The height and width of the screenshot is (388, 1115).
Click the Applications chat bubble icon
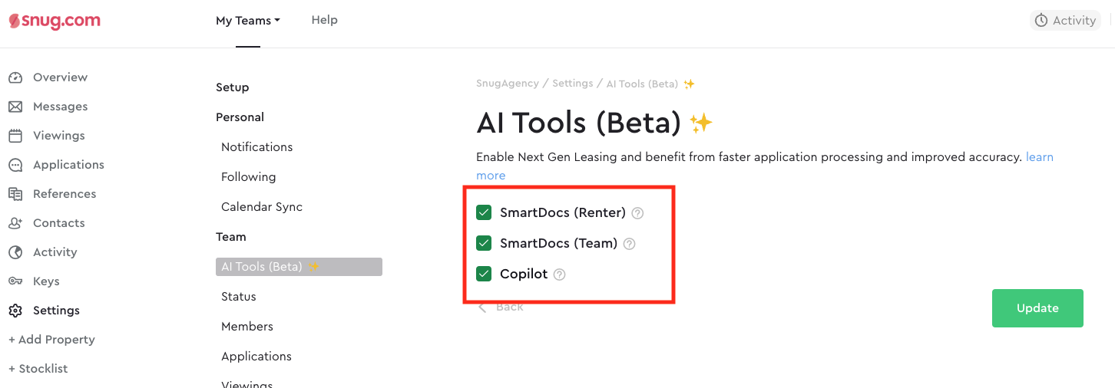(15, 165)
